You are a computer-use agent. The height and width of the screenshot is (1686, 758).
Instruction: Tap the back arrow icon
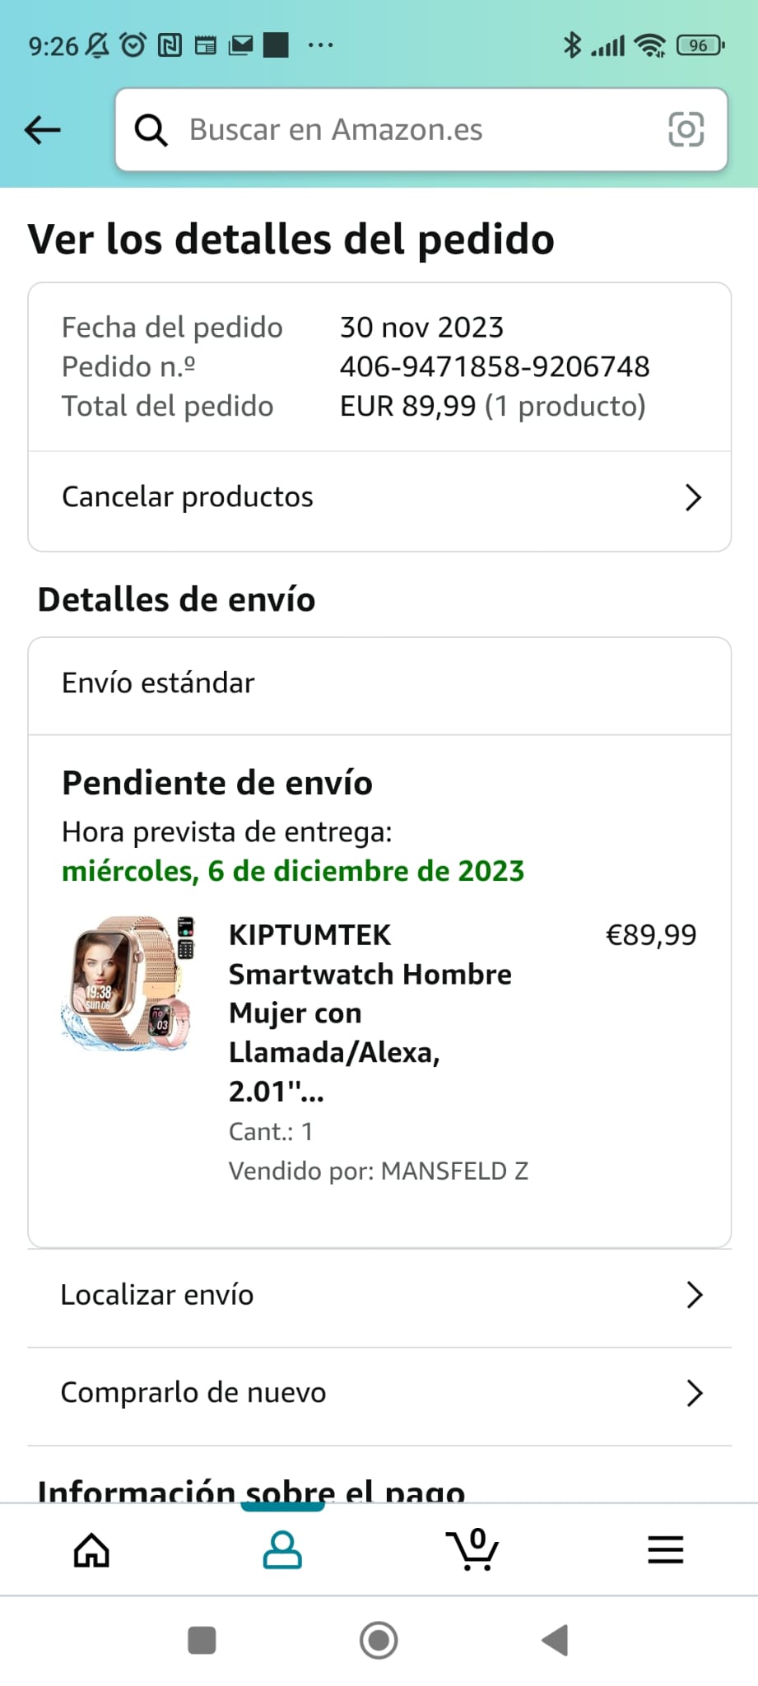43,130
